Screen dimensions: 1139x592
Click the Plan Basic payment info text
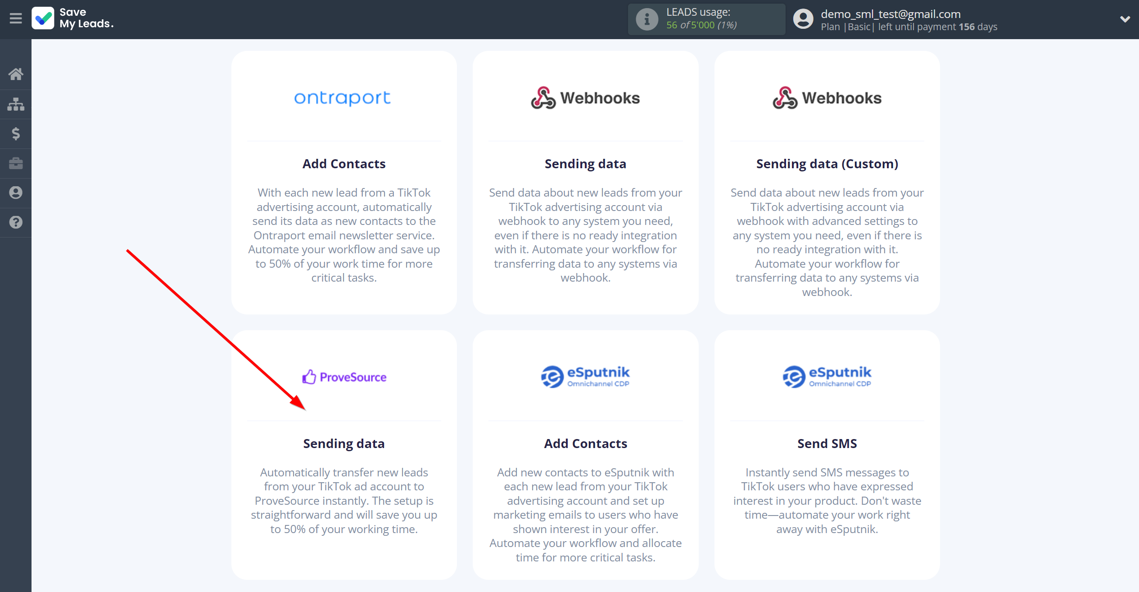click(x=909, y=27)
